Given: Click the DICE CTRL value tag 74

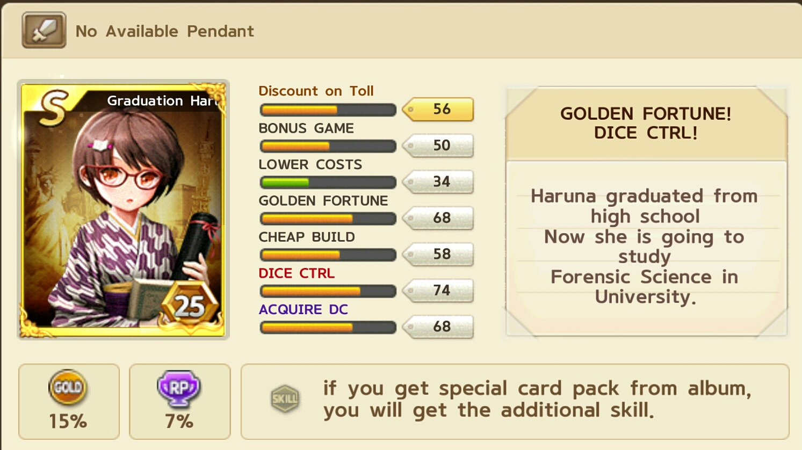Looking at the screenshot, I should coord(438,291).
